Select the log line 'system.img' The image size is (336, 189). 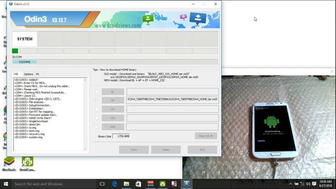28,137
